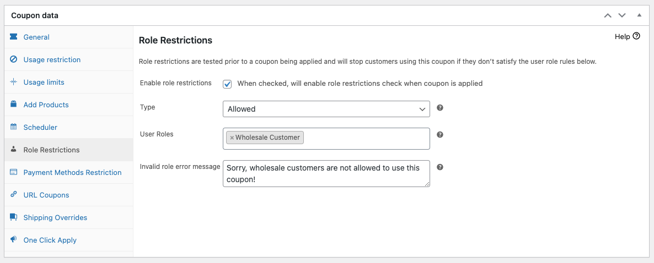
Task: Click the Help question mark icon
Action: (x=636, y=36)
